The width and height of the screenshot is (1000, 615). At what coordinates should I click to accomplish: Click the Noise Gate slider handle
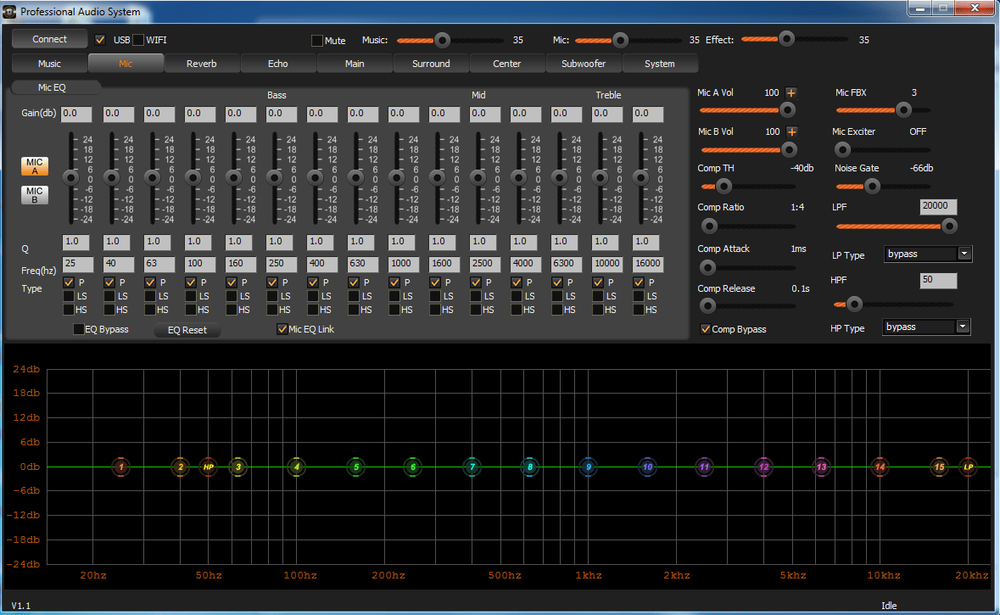pos(871,186)
